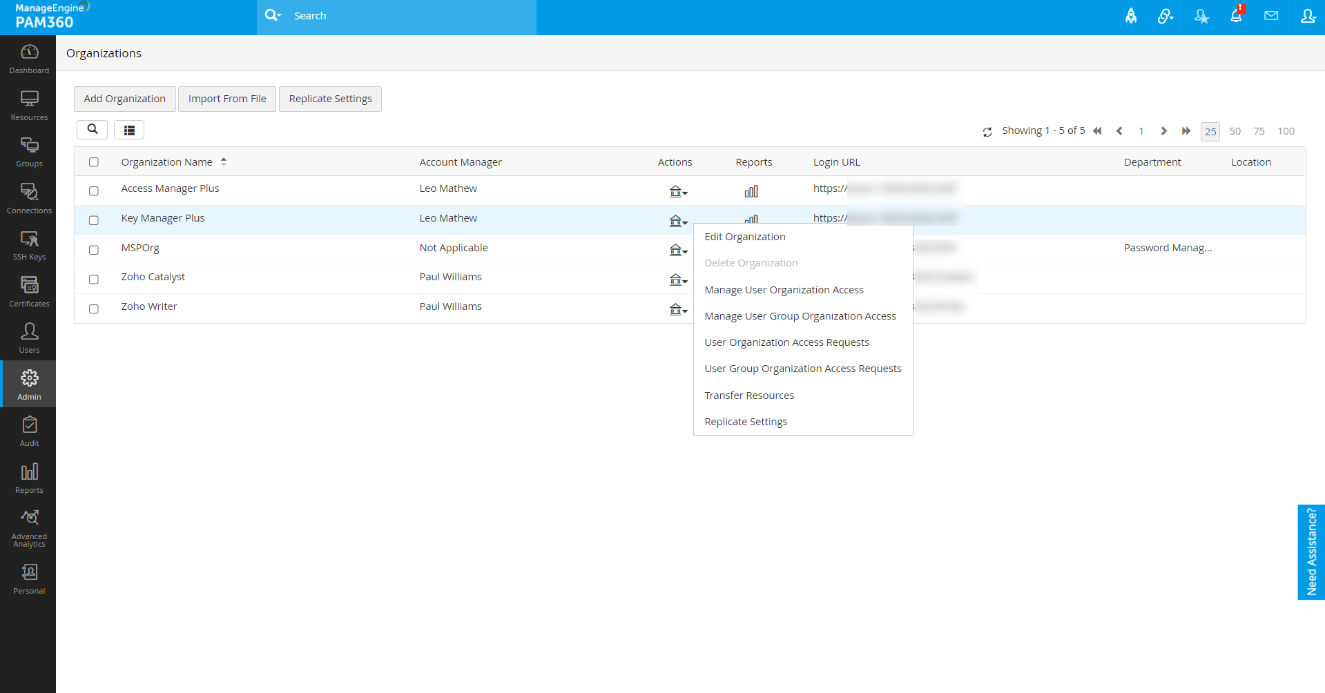Show 50 rows per page
Viewport: 1325px width, 693px height.
[x=1235, y=131]
